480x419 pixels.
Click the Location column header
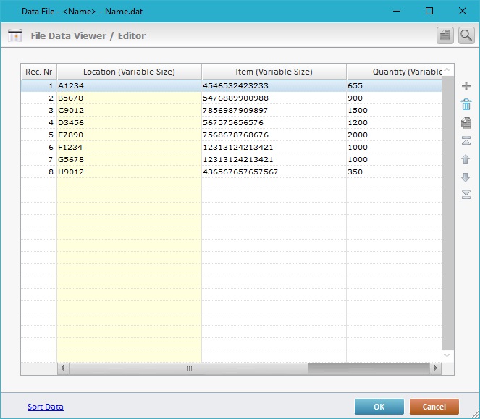click(129, 72)
